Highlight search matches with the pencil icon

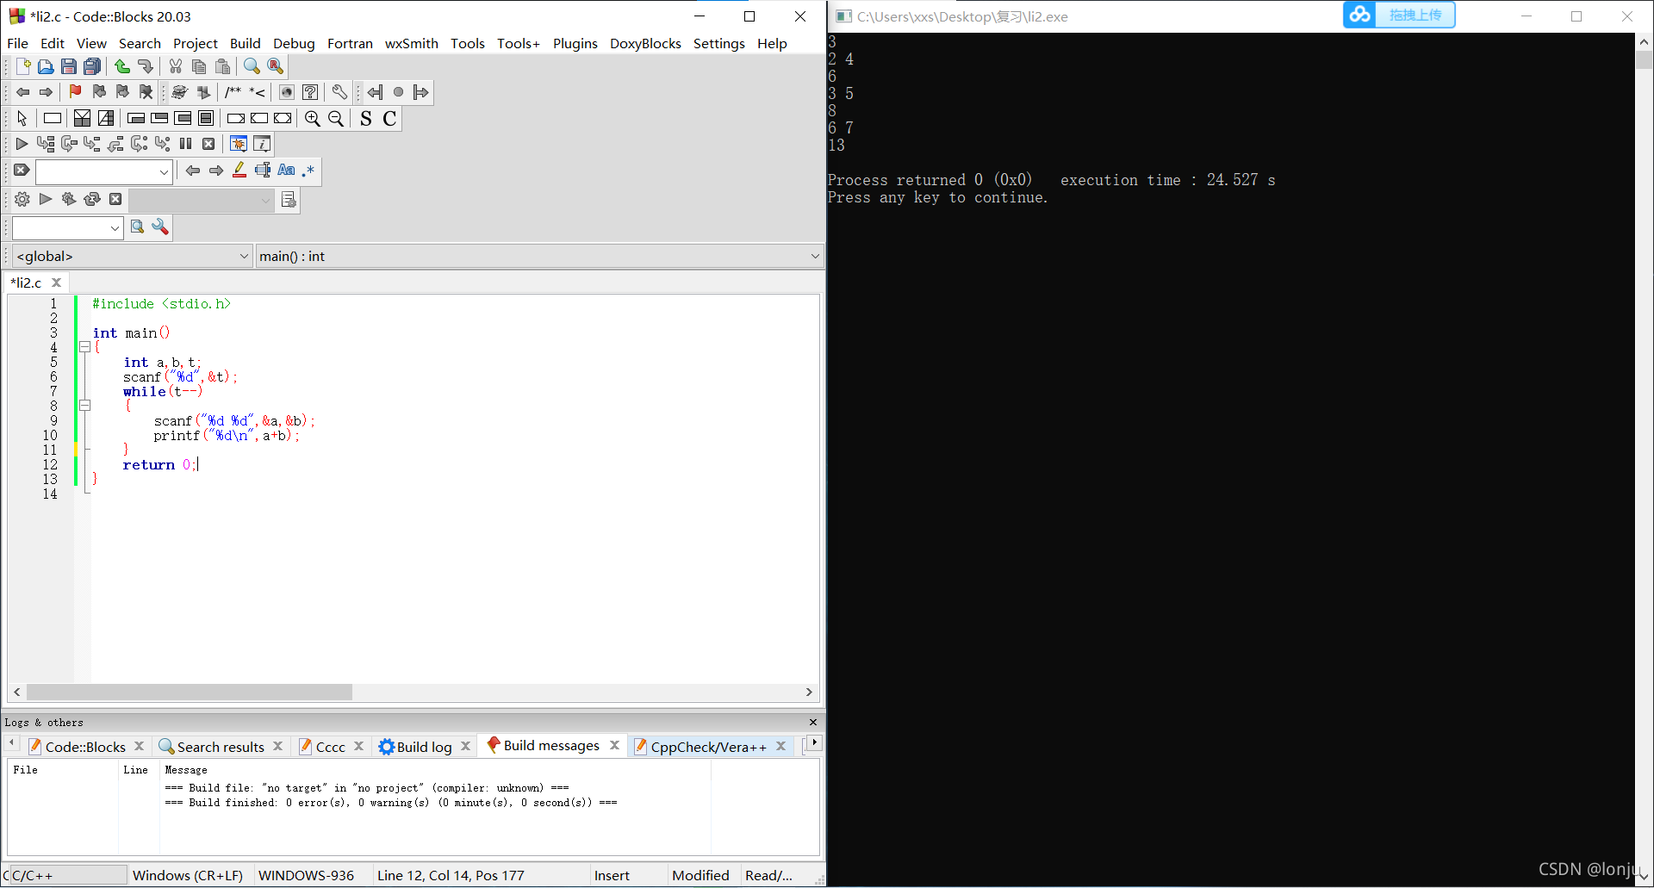coord(239,171)
